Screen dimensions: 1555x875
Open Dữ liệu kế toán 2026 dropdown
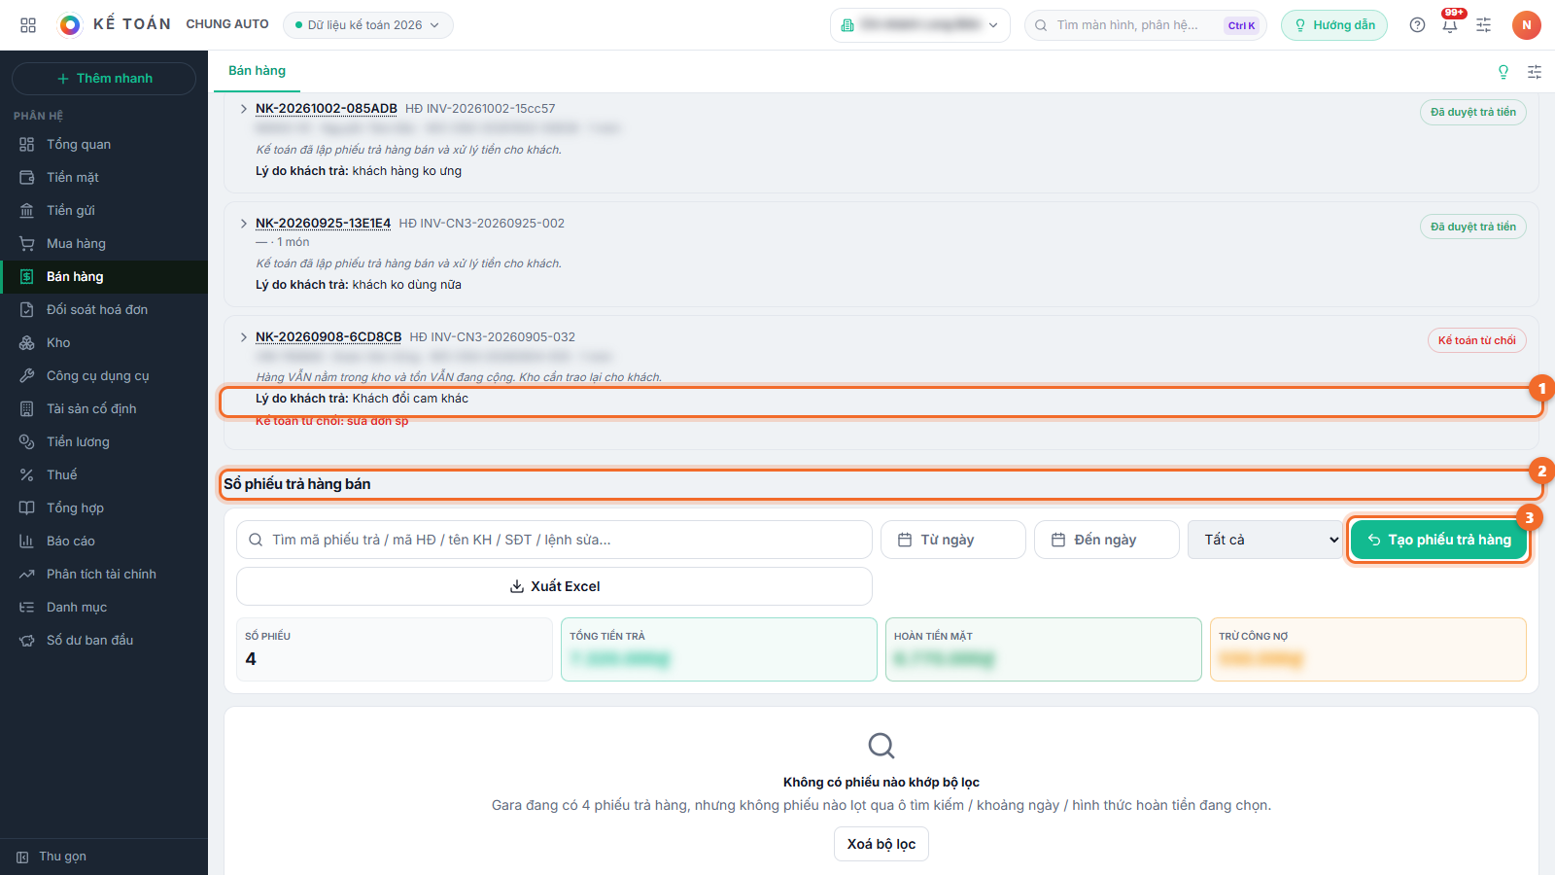(x=367, y=25)
